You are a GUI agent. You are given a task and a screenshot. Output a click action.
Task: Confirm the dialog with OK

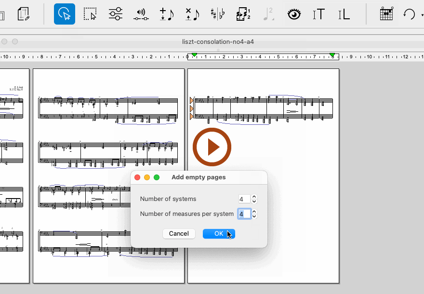click(219, 234)
